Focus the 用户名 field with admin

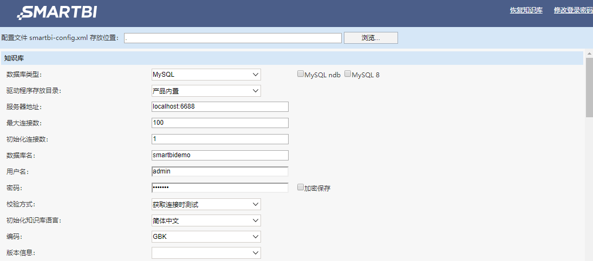[220, 172]
